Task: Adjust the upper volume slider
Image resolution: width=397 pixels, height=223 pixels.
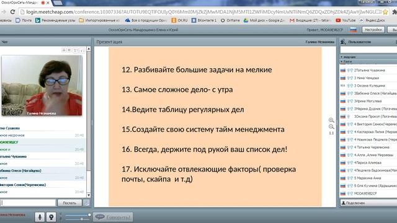Action: pos(78,215)
